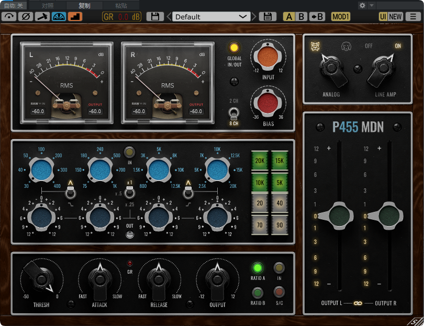
Task: Toggle the RATIO A green lamp
Action: [257, 268]
